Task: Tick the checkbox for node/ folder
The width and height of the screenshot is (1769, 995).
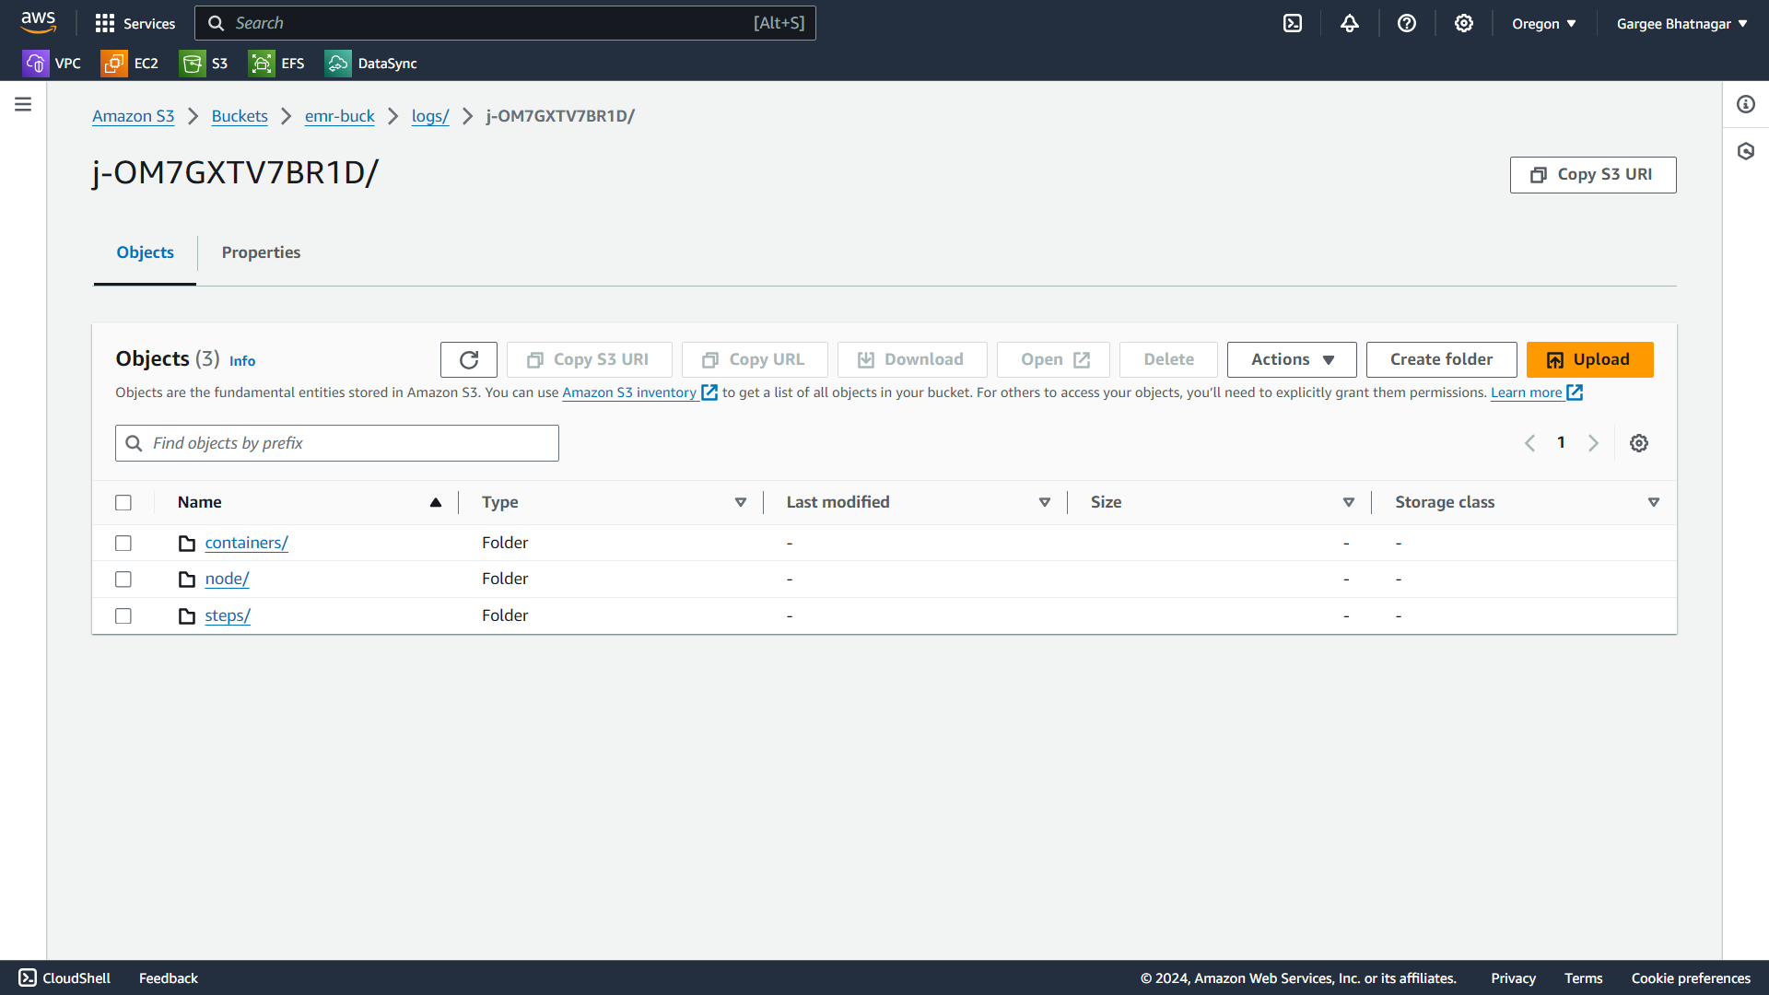Action: 123,579
